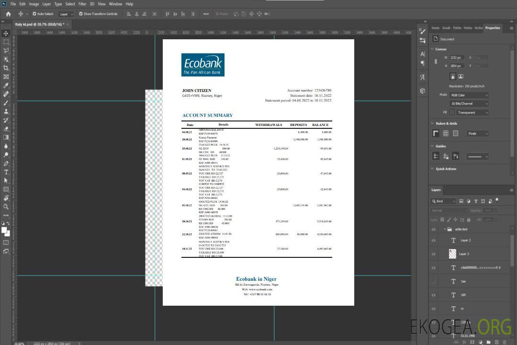Viewport: 517px width, 345px height.
Task: Click the canvas width W field
Action: coord(456,57)
